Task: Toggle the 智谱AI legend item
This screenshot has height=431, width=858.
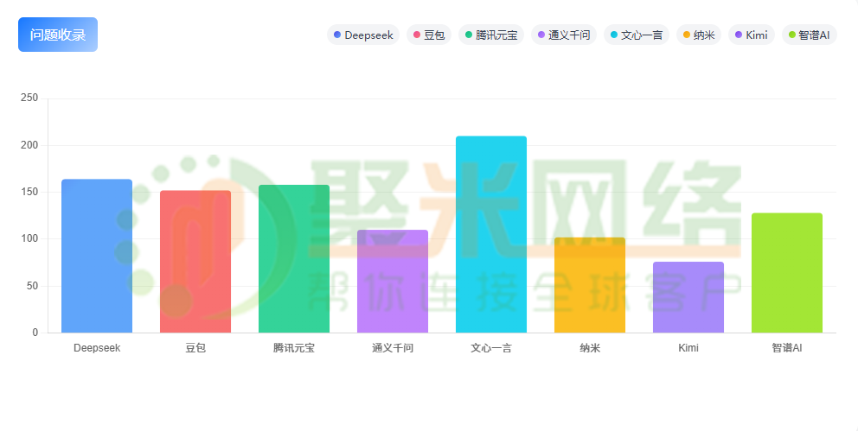Action: [810, 35]
